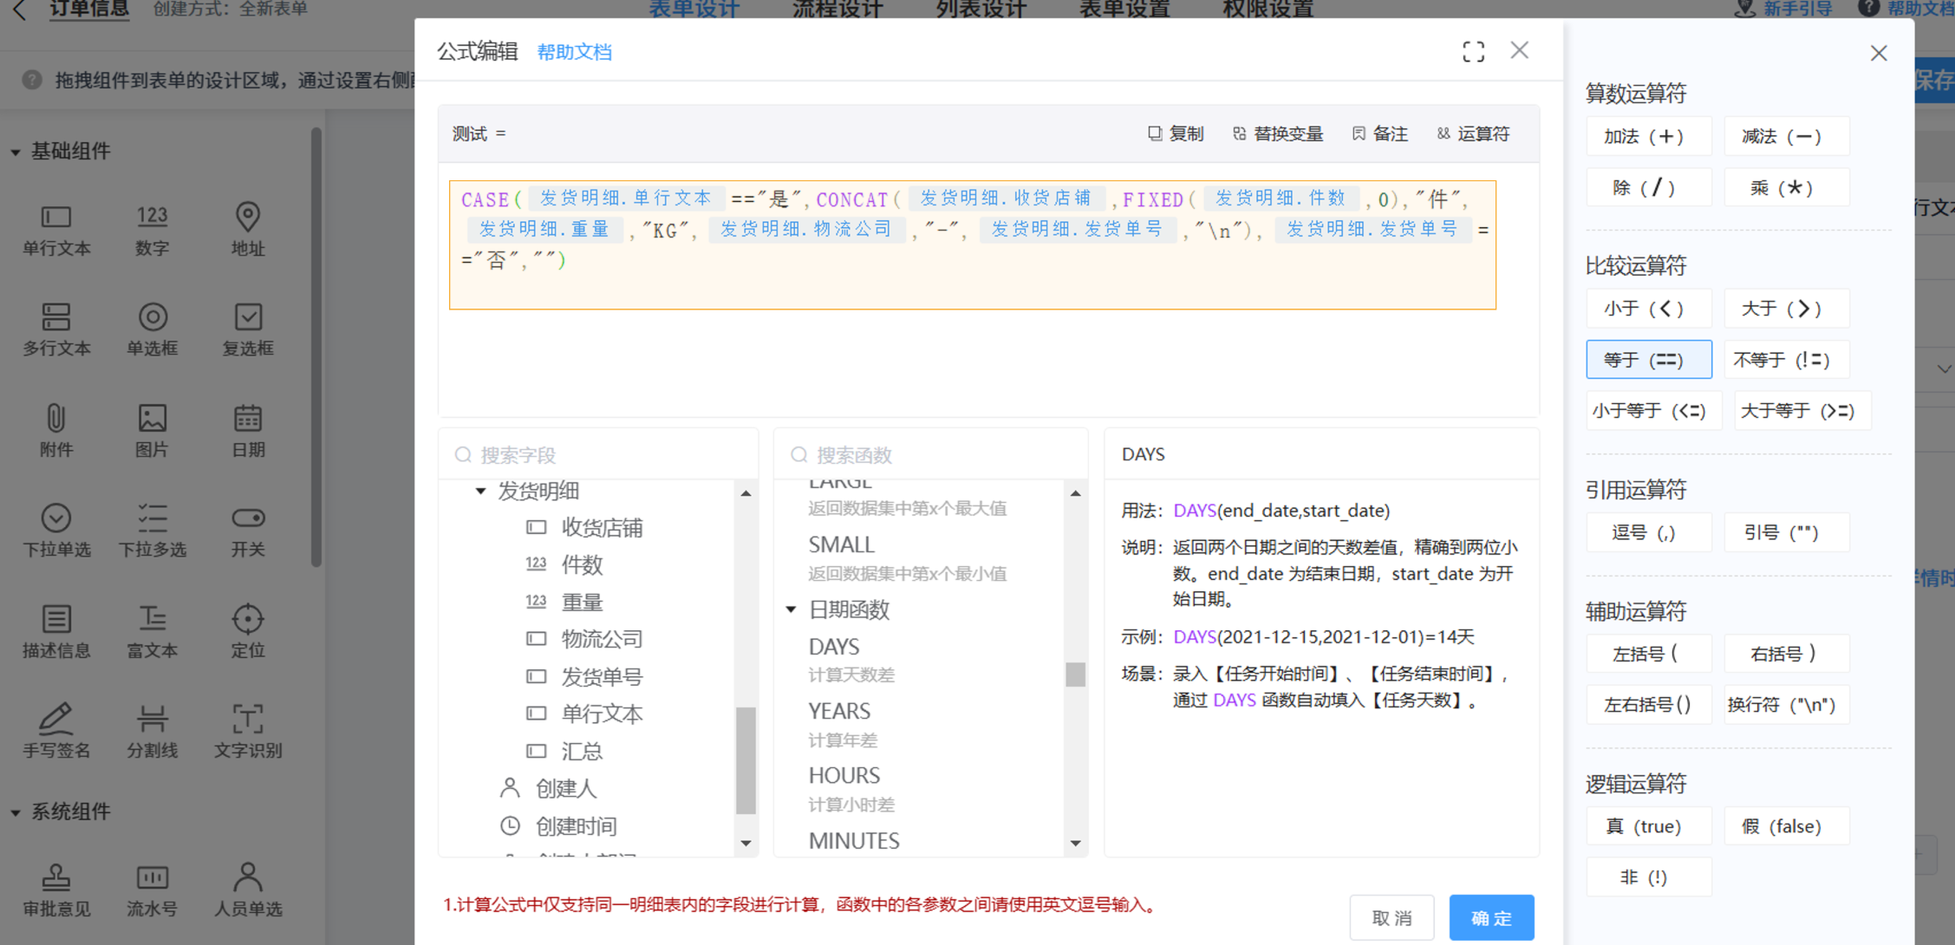Switch to the 表单设计 tab

pos(694,10)
